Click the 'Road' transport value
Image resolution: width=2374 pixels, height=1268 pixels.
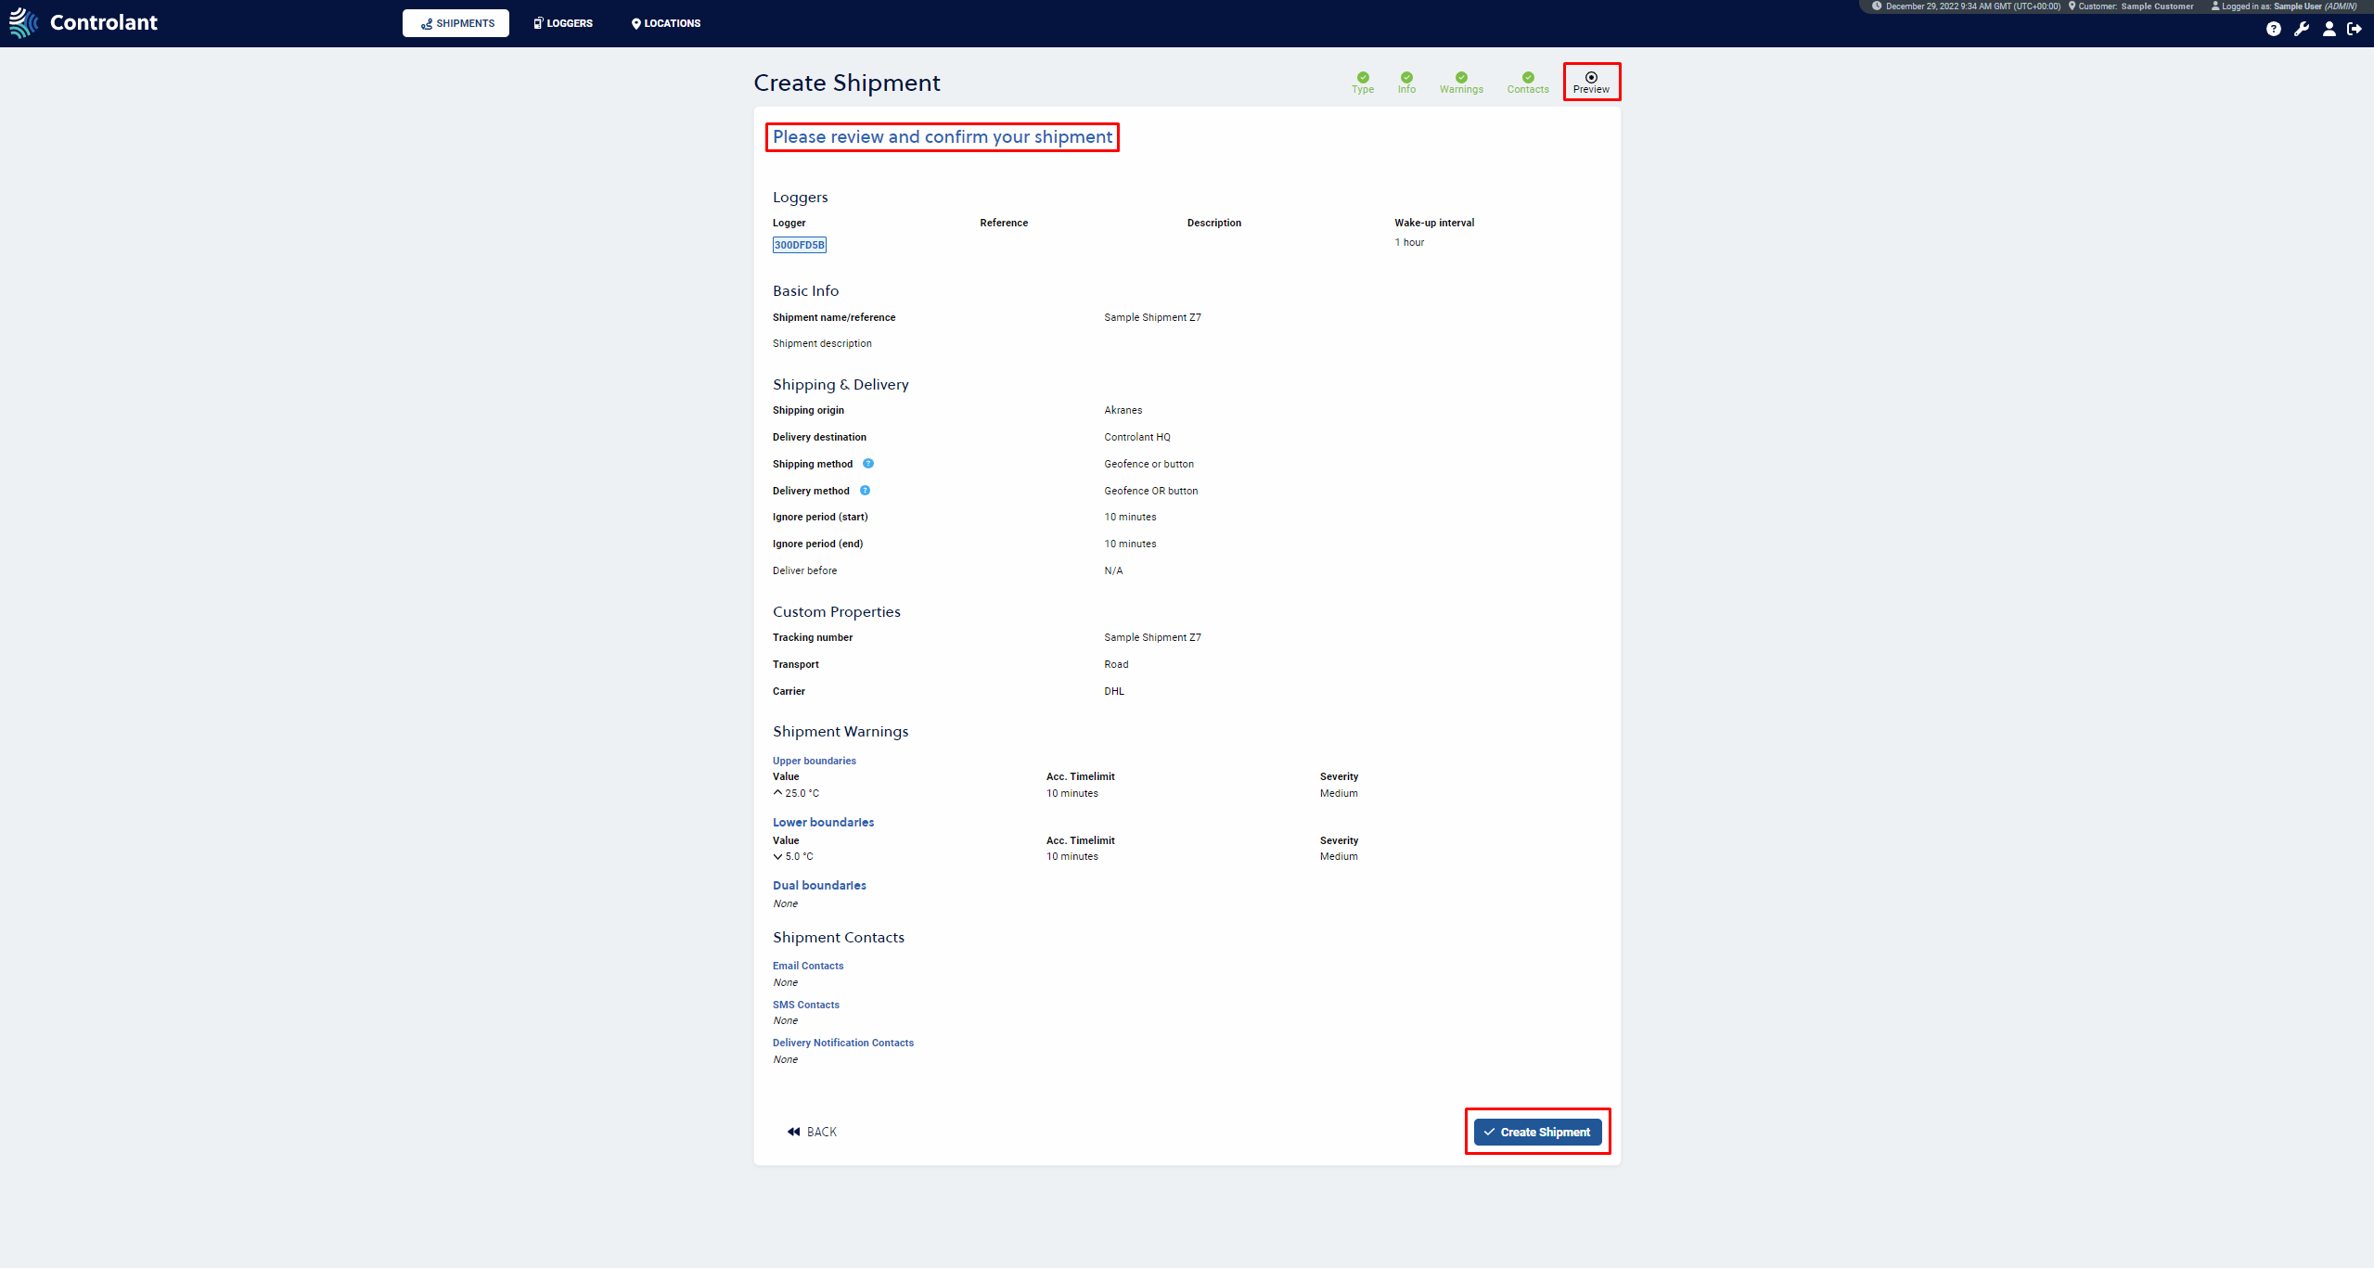pyautogui.click(x=1116, y=664)
